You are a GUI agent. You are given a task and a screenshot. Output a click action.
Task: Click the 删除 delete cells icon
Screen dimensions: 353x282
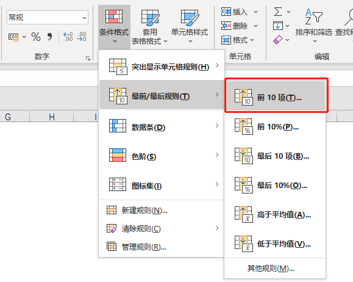coord(226,26)
